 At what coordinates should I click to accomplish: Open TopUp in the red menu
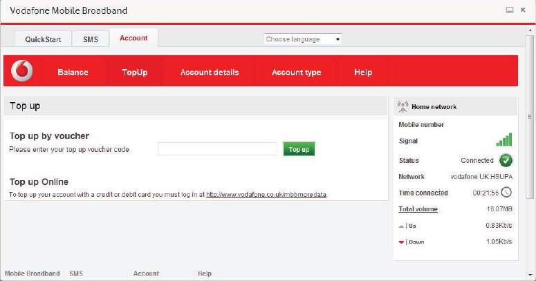135,72
